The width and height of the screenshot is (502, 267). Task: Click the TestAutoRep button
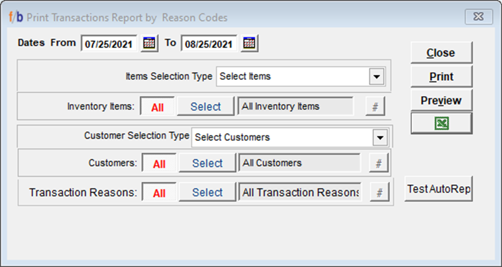click(439, 189)
